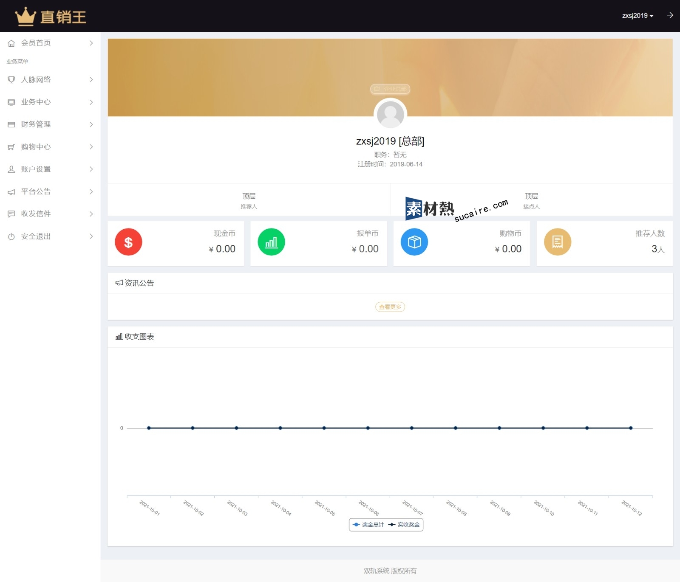
Task: Click the 购物币 ¥0.00 value
Action: 508,249
